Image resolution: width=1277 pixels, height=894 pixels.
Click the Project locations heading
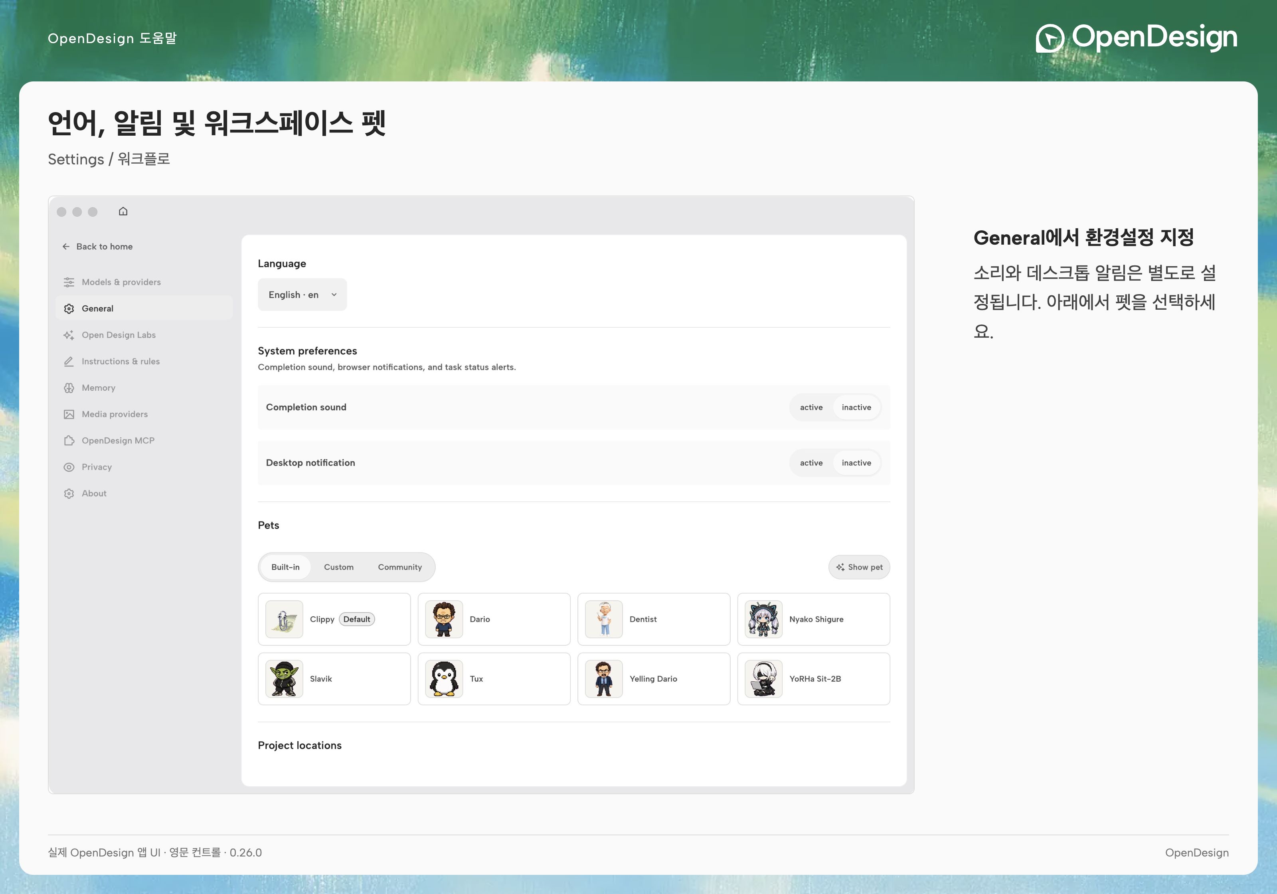(x=300, y=746)
